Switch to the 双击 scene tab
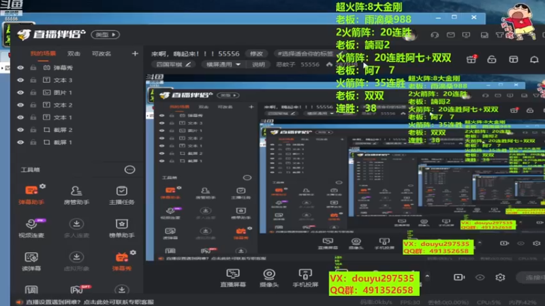The height and width of the screenshot is (306, 545). pos(74,54)
